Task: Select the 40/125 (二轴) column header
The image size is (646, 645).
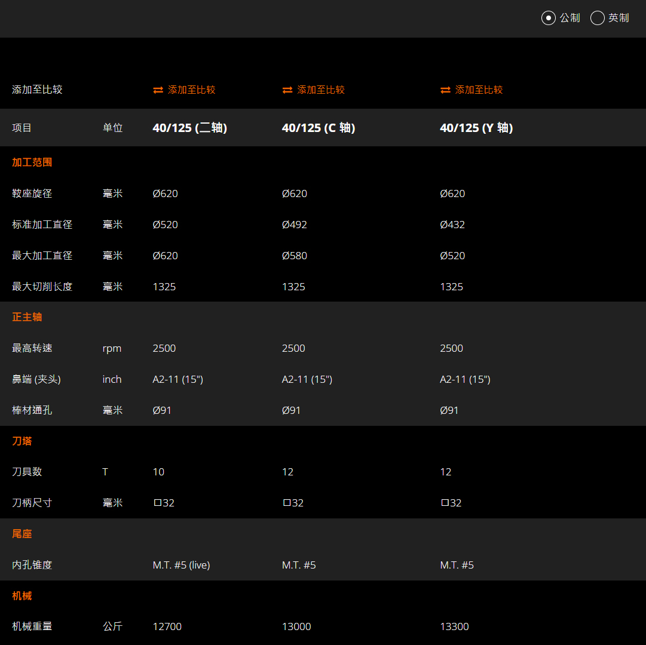Action: tap(189, 128)
